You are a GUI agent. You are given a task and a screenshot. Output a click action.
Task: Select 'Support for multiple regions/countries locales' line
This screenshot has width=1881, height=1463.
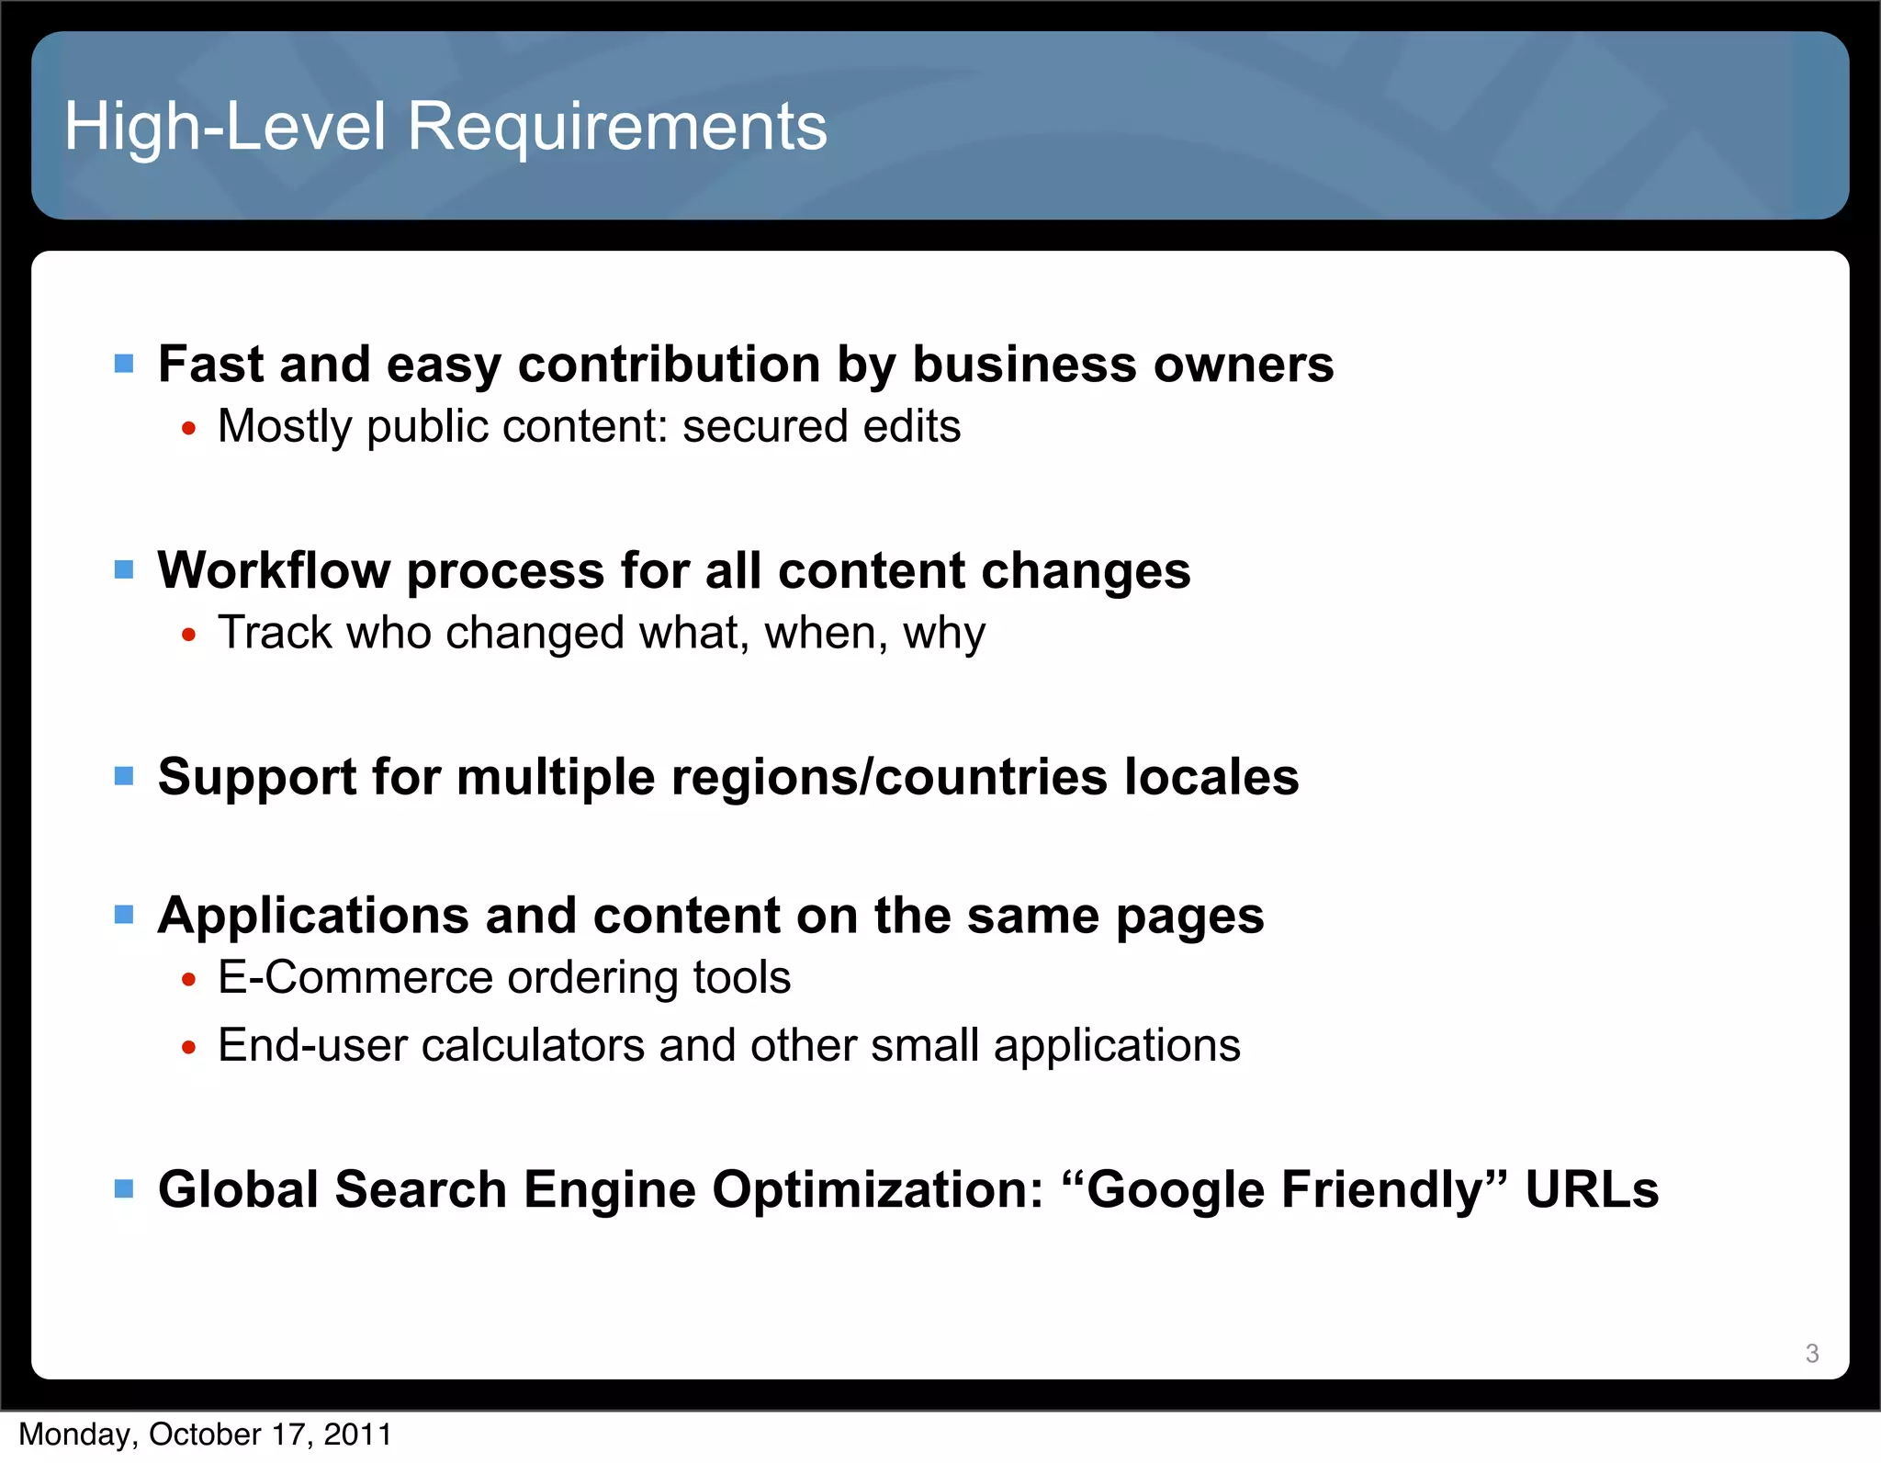pyautogui.click(x=727, y=777)
